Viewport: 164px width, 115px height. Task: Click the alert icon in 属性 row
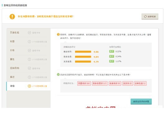tap(29, 59)
